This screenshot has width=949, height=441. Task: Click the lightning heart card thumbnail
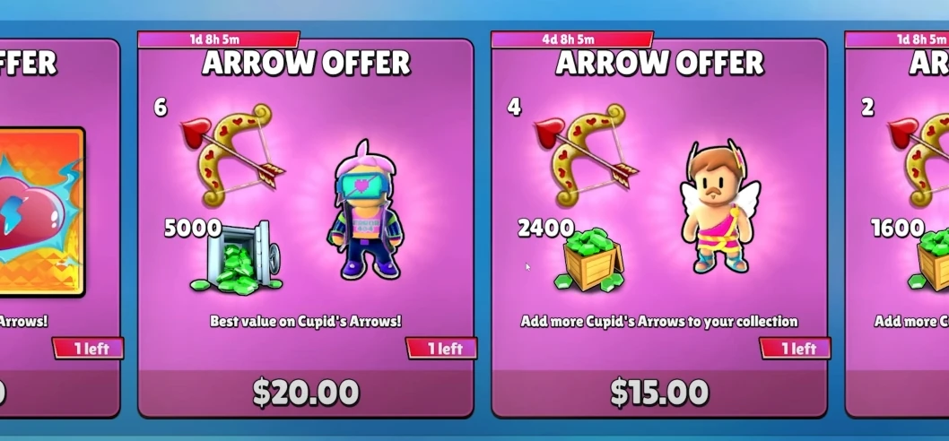pos(40,212)
